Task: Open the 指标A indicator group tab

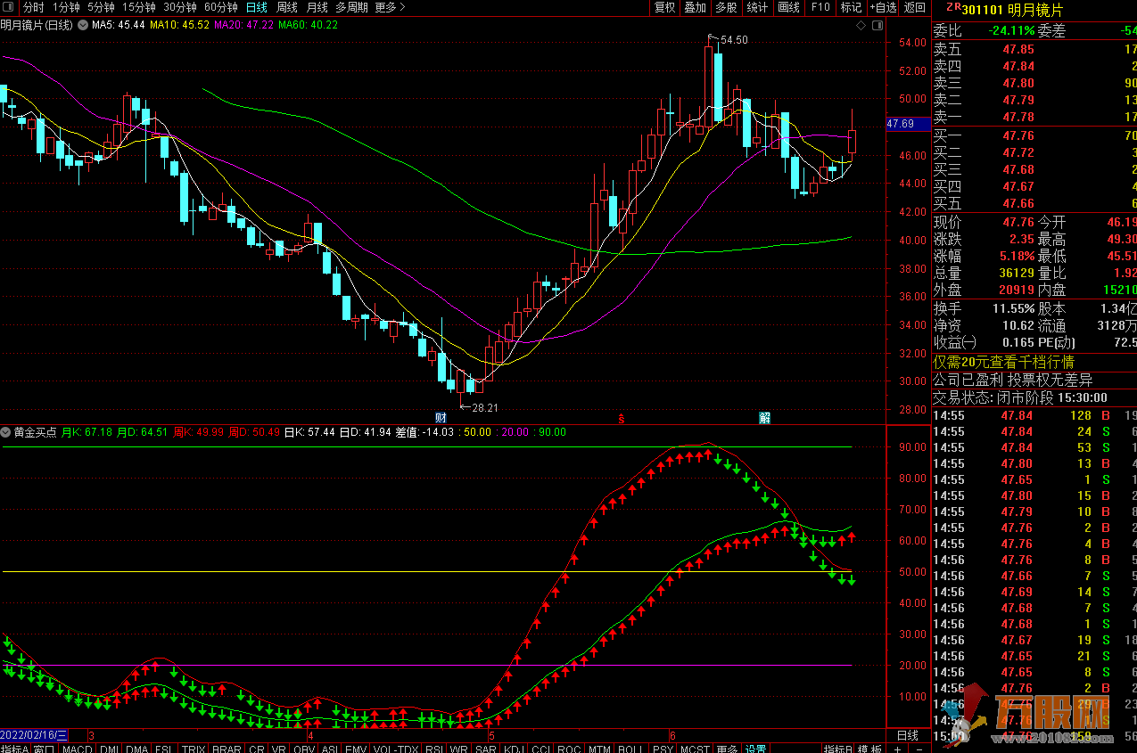Action: pyautogui.click(x=15, y=749)
